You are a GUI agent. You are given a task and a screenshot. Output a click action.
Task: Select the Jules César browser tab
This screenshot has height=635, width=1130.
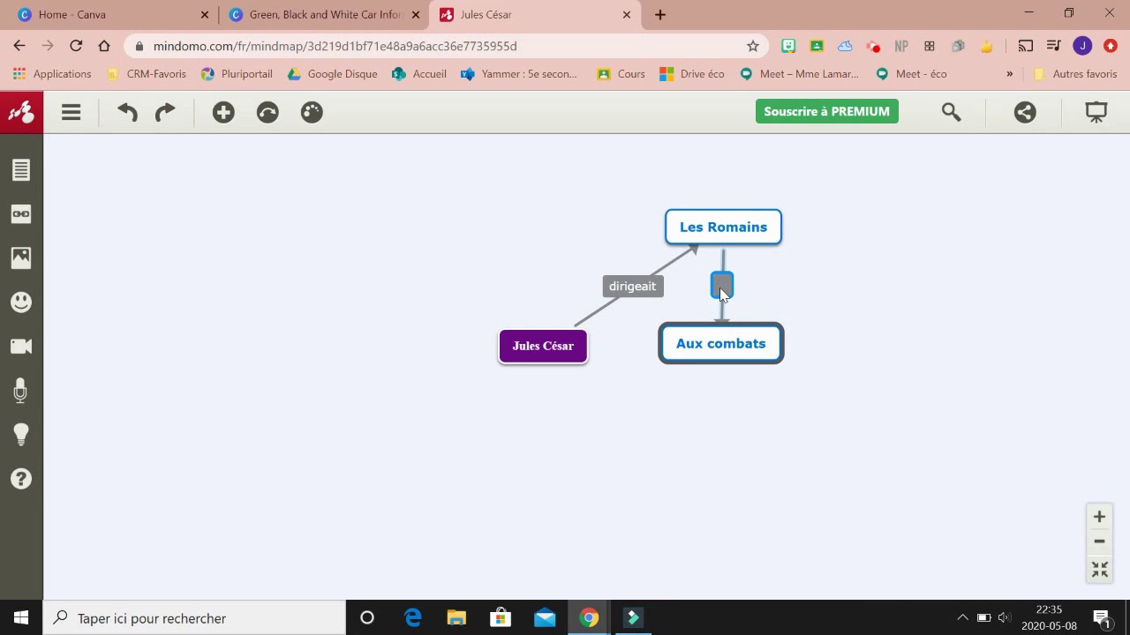click(x=534, y=14)
